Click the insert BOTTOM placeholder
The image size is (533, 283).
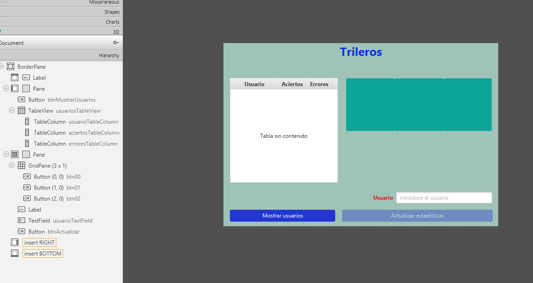43,253
